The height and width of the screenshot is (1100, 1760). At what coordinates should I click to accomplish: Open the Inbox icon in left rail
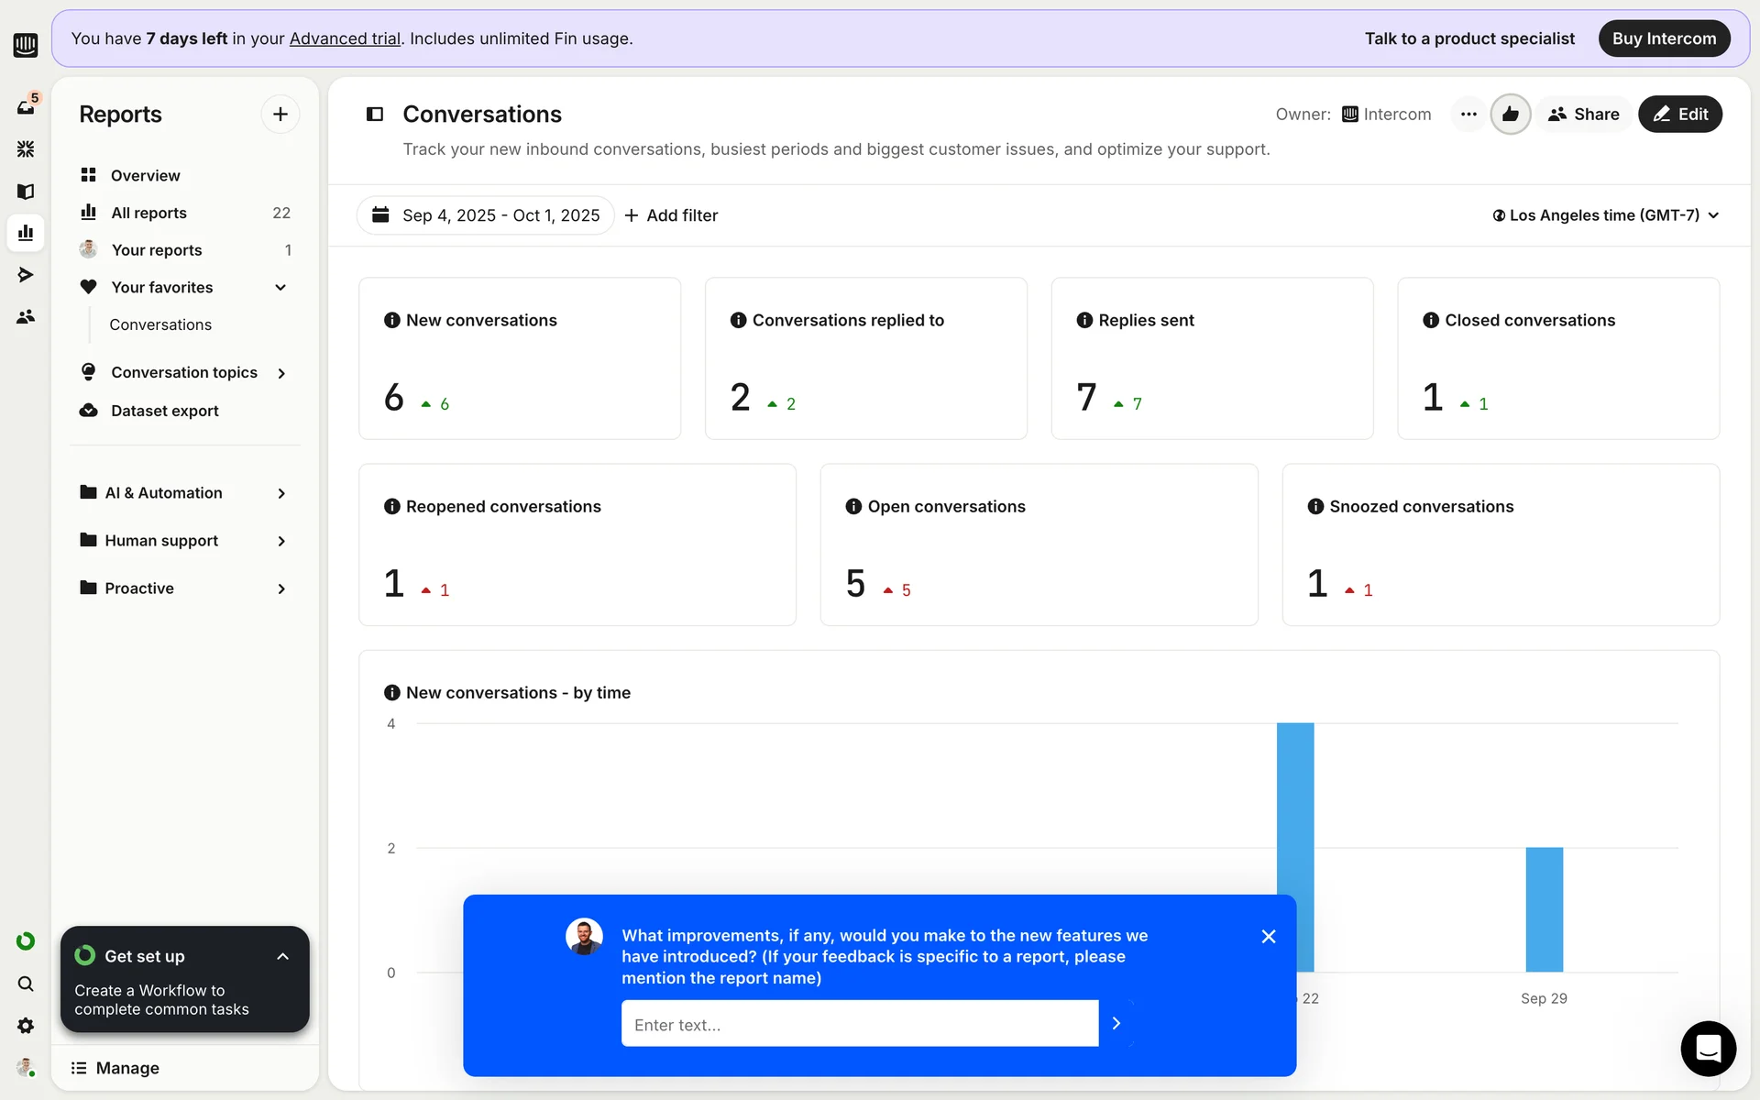[26, 107]
